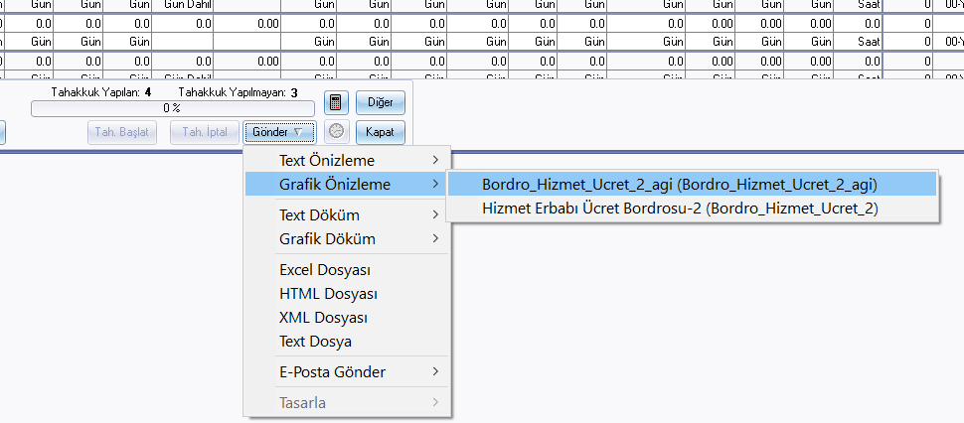Image resolution: width=964 pixels, height=423 pixels.
Task: Click the tahakkuk progress bar showing 0 %
Action: coord(172,108)
